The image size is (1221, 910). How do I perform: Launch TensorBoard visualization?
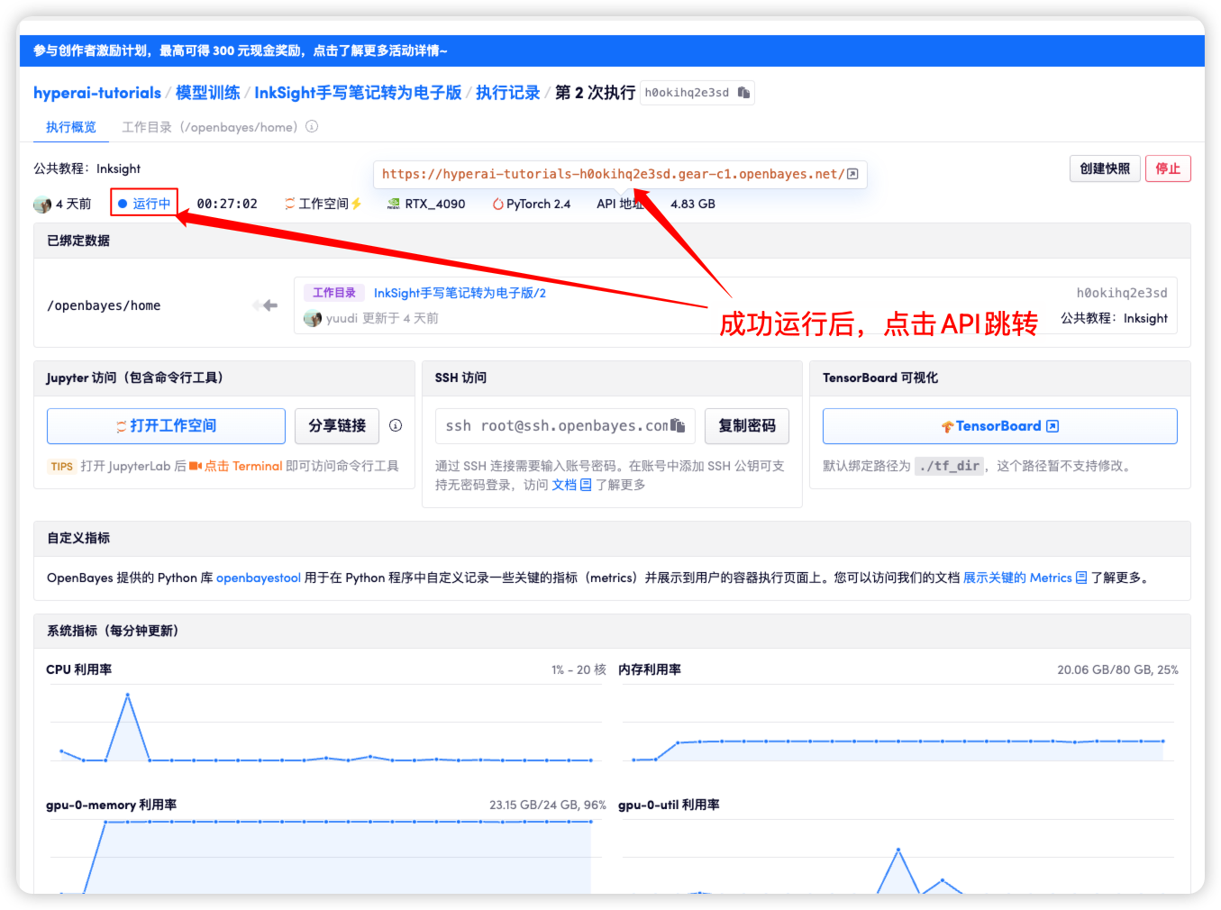(999, 426)
